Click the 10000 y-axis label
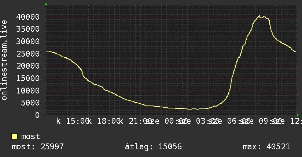Viewport: 302px width, 157px height. pyautogui.click(x=28, y=91)
